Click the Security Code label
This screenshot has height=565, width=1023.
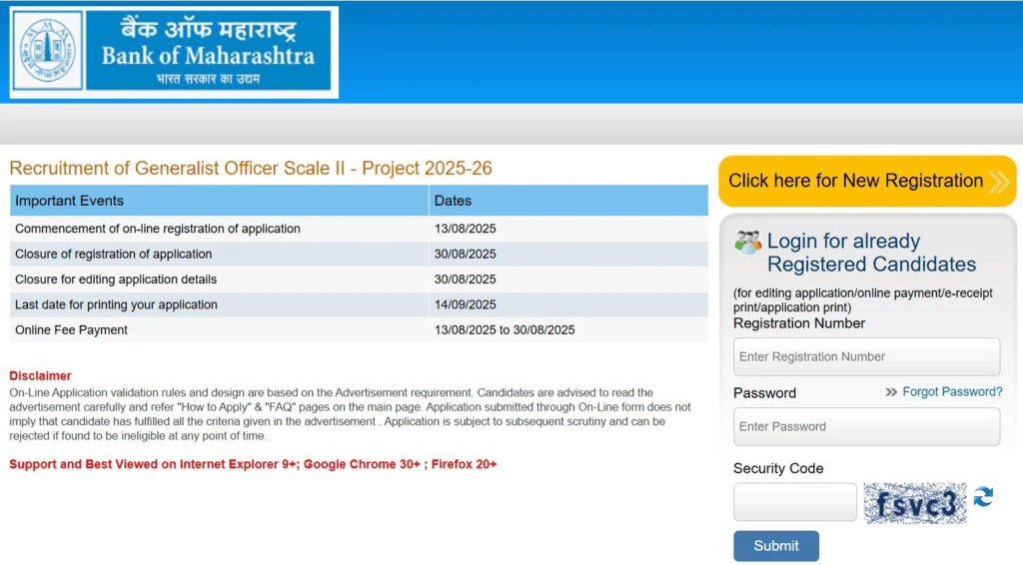click(x=778, y=468)
